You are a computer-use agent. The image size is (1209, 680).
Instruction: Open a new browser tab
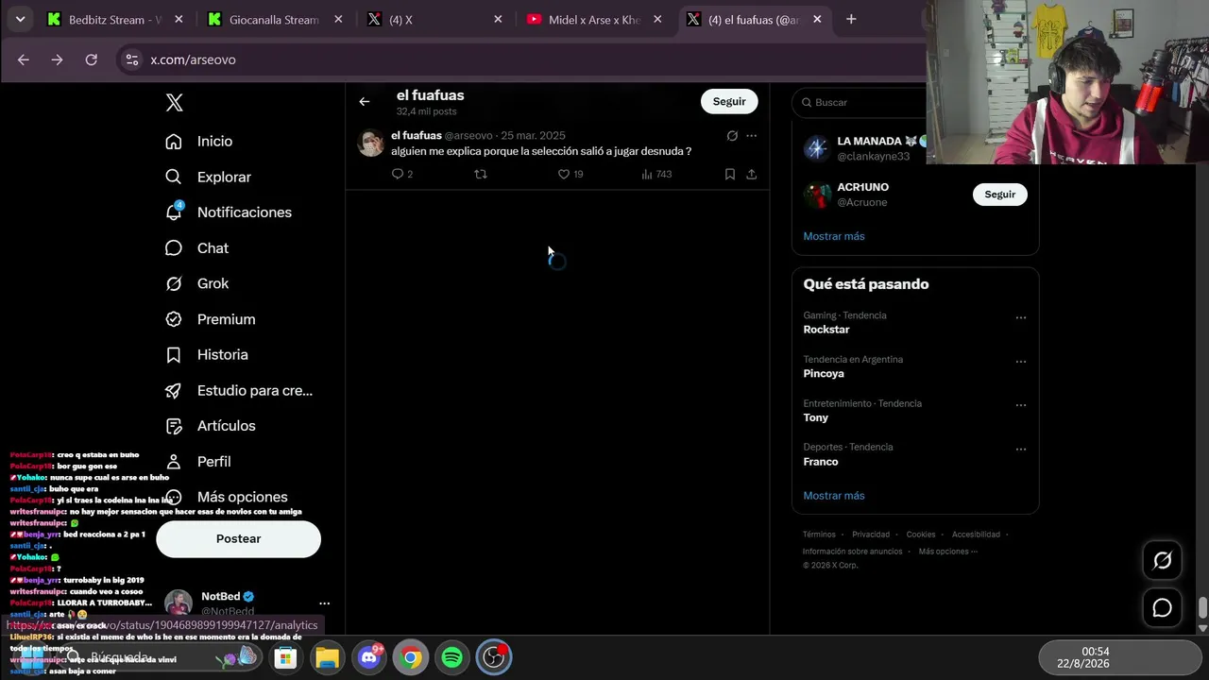(851, 19)
